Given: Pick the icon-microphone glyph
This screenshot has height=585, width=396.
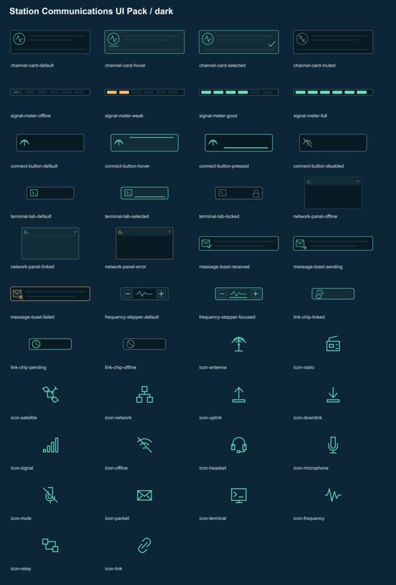Looking at the screenshot, I should coord(333,444).
